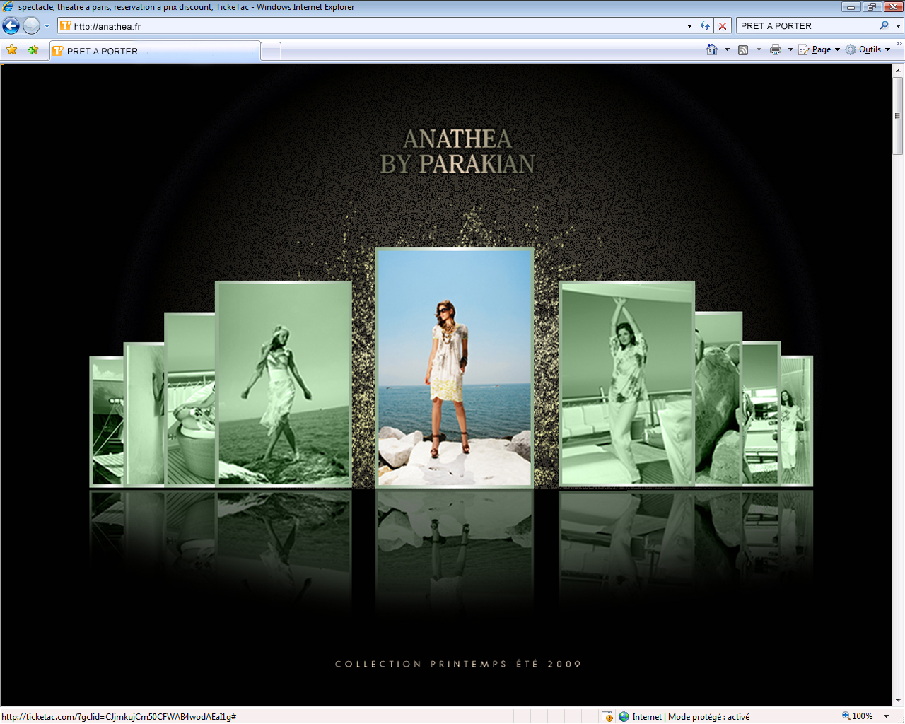Open the Outils menu

868,49
